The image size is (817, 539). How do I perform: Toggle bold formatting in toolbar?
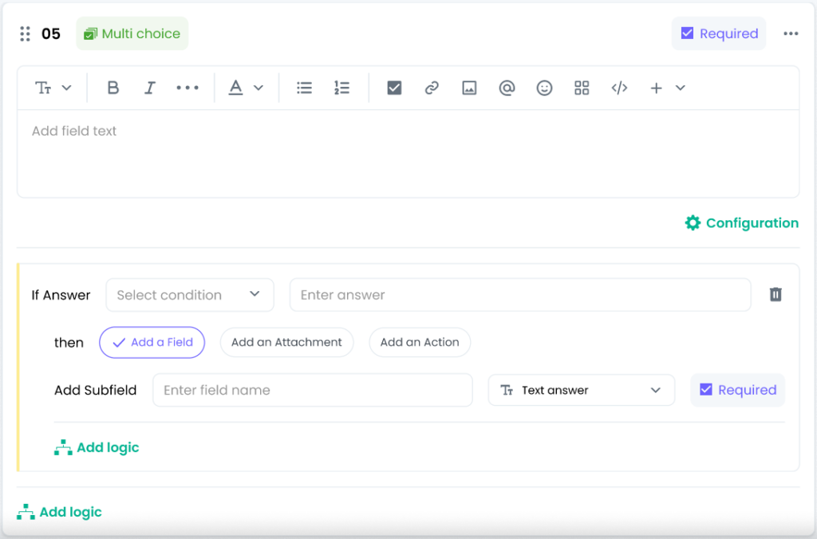[x=113, y=88]
